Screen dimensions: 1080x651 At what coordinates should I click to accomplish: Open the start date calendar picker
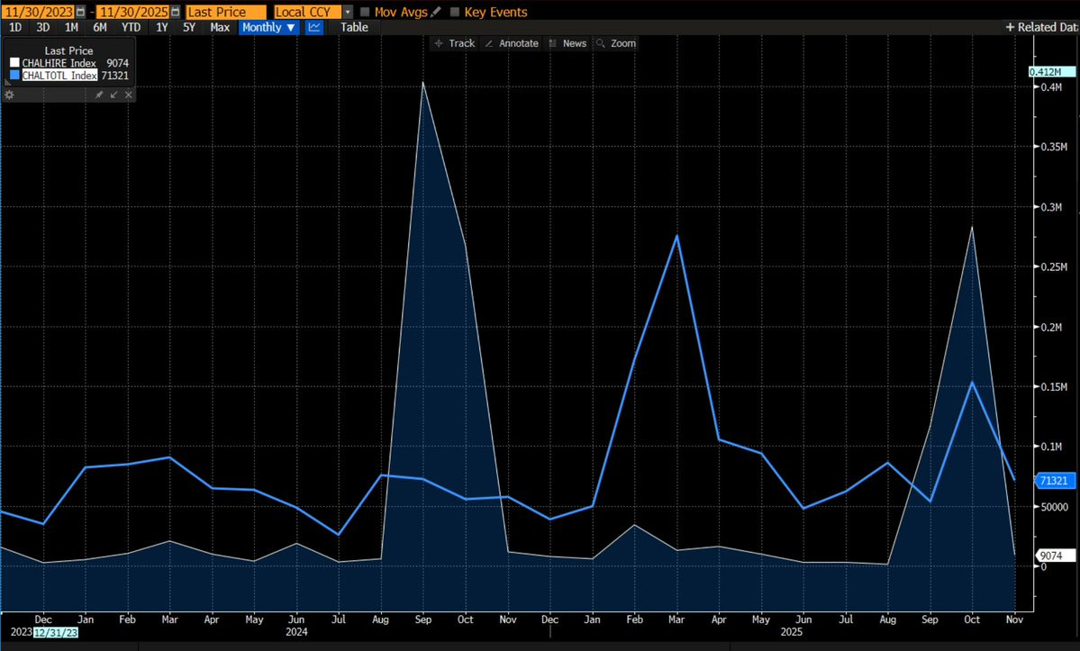(x=81, y=13)
